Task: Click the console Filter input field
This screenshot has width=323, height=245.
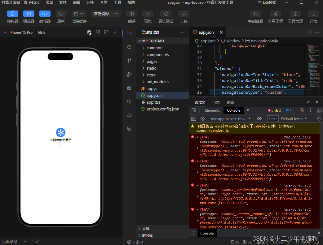Action: coord(273,119)
